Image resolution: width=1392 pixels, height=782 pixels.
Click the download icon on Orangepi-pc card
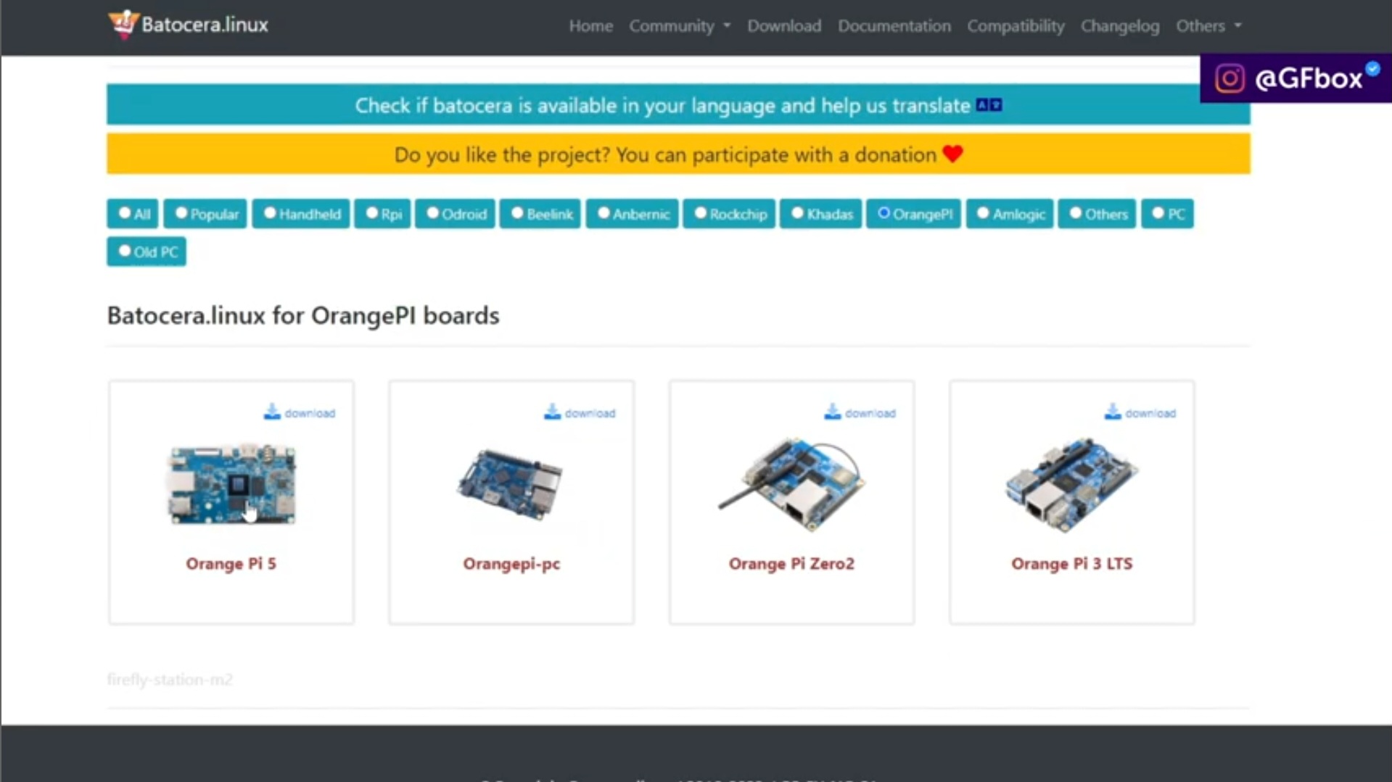[551, 411]
